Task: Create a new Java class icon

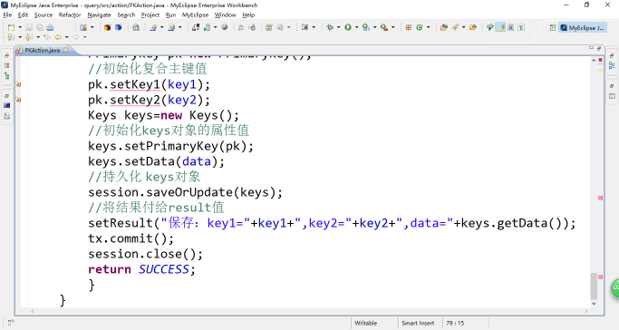Action: tap(420, 27)
